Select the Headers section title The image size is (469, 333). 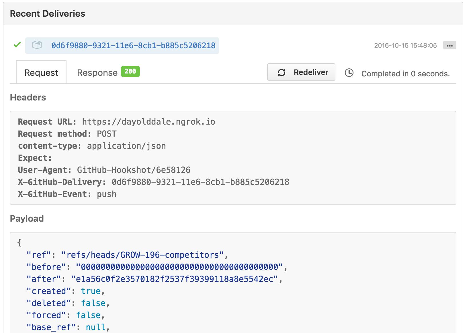pos(28,97)
